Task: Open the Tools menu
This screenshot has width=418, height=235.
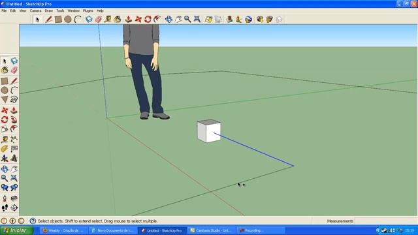Action: [x=60, y=11]
